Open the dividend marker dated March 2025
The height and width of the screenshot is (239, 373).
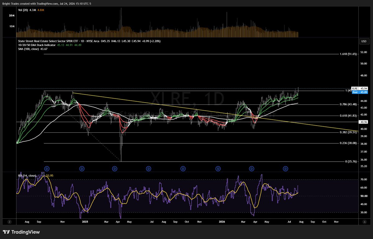tap(115, 168)
